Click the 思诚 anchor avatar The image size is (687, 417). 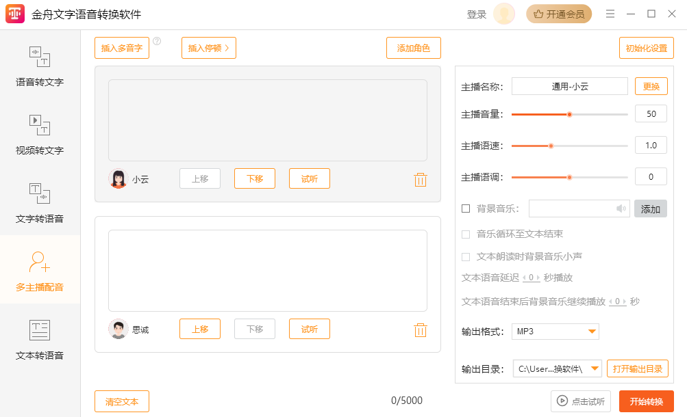118,329
